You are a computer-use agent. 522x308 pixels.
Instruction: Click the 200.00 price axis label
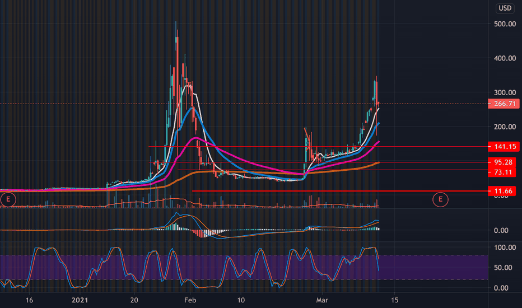click(x=505, y=127)
